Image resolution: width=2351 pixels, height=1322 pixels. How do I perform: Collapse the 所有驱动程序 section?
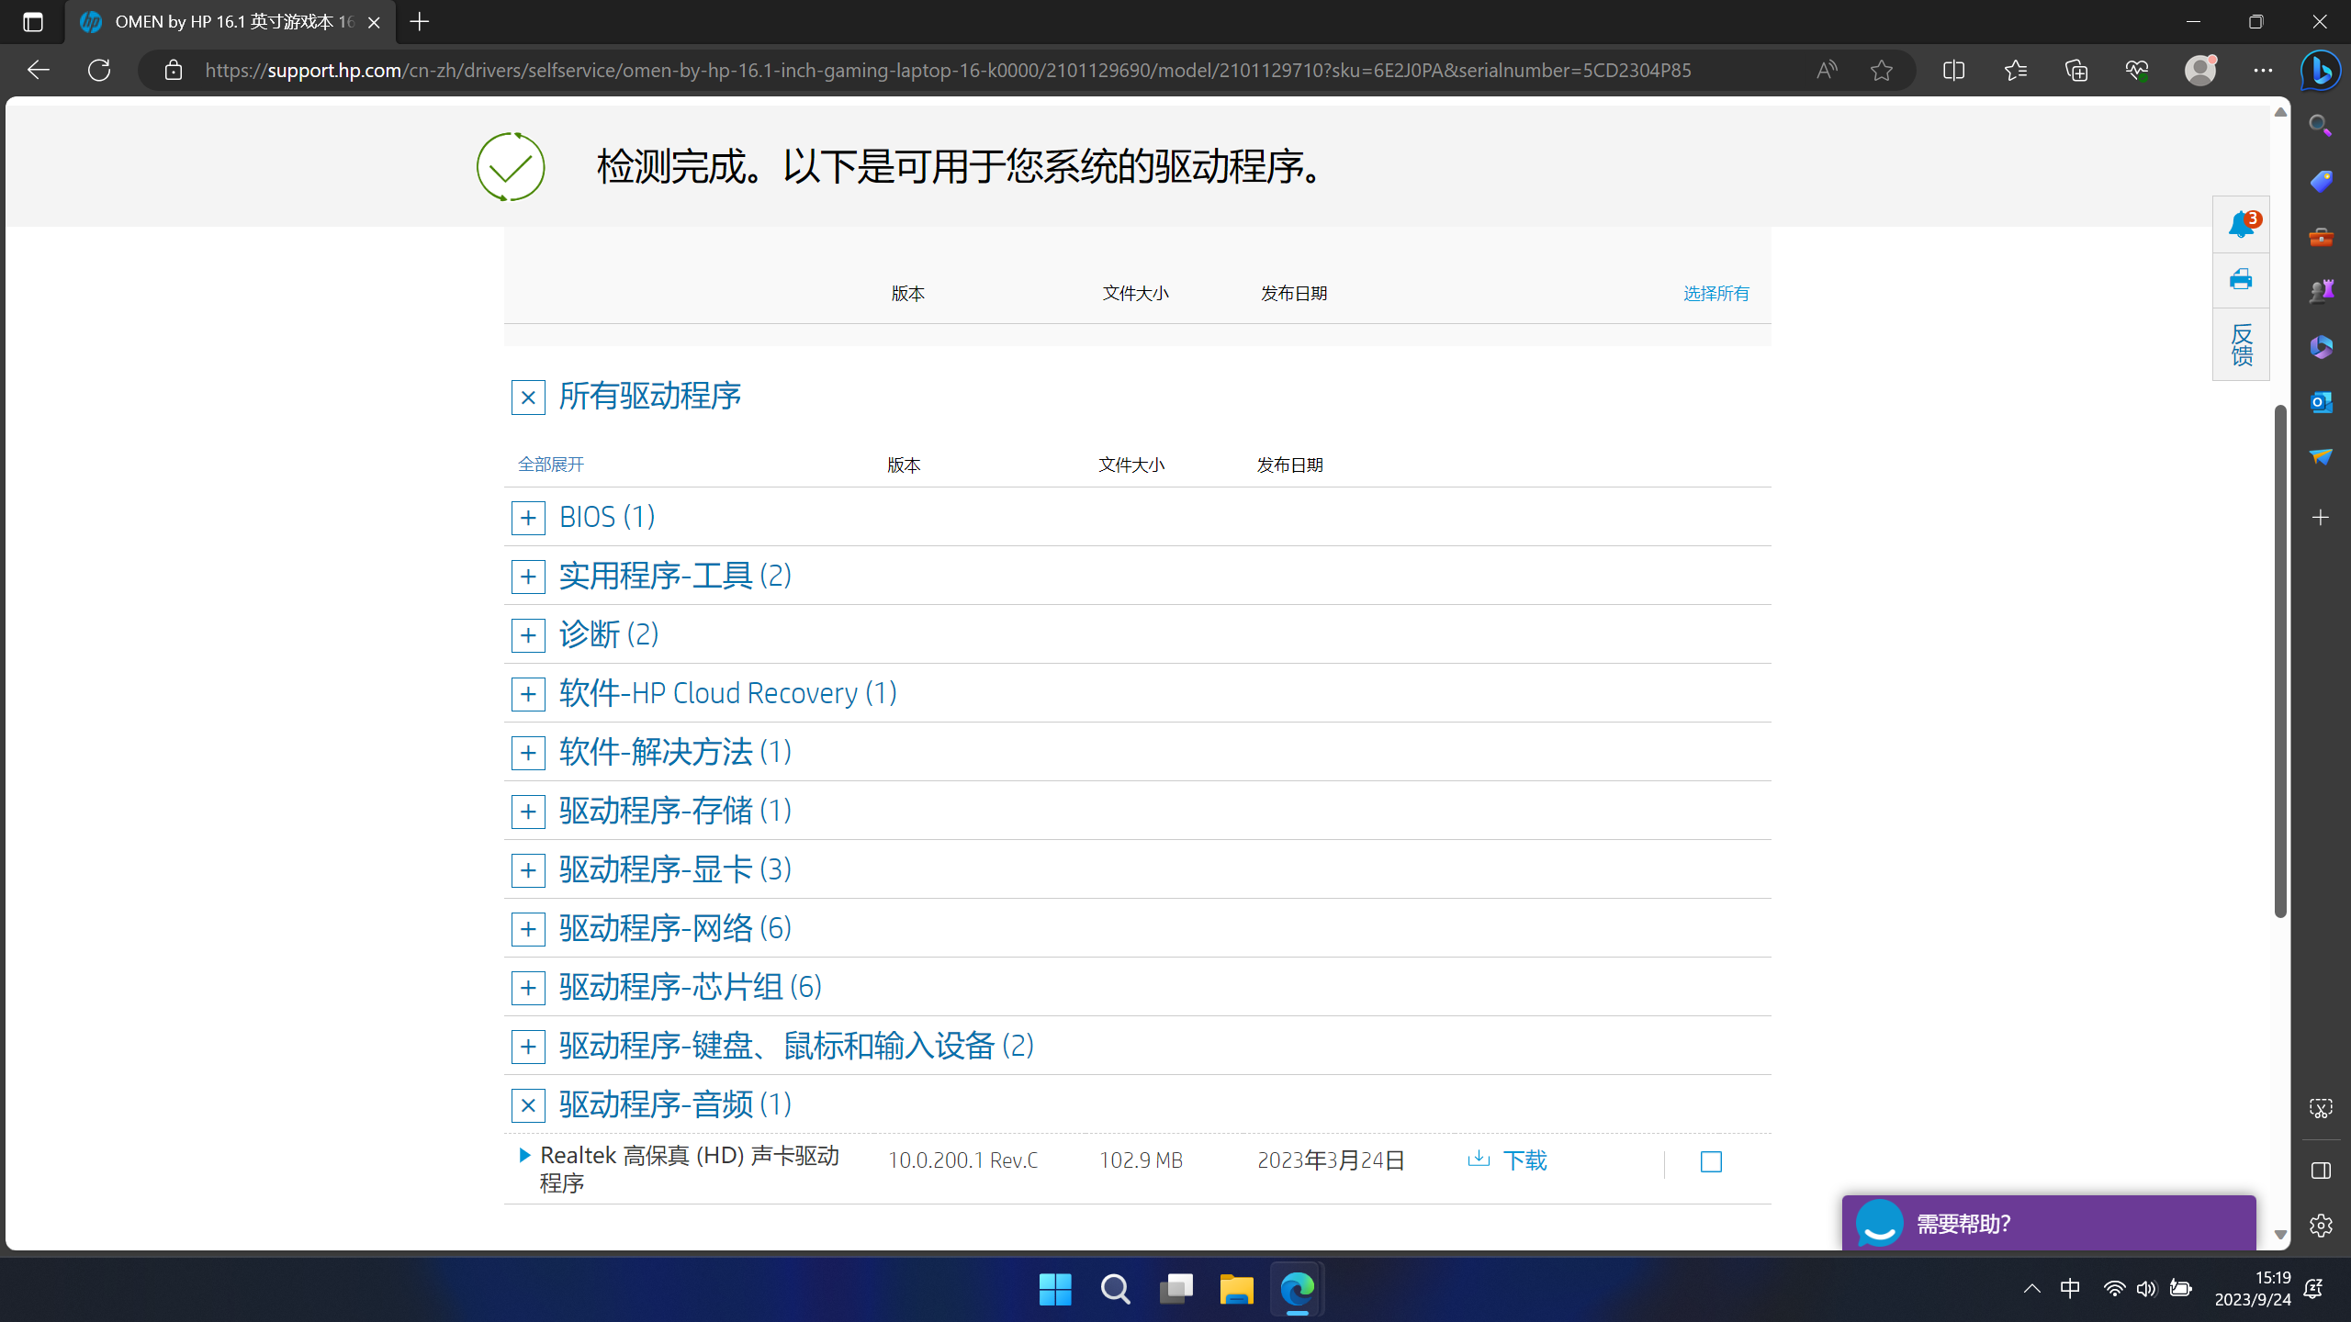click(x=528, y=398)
